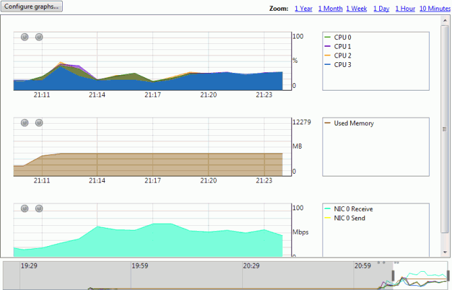Click the 12279 maximum value on the memory axis

tap(302, 122)
